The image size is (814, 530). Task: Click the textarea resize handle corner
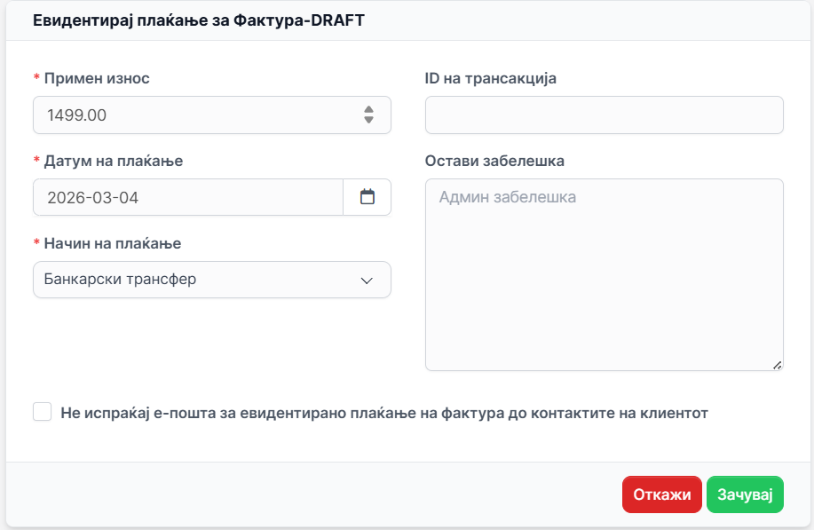coord(777,364)
